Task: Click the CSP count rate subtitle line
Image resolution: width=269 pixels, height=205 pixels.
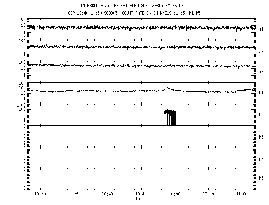Action: coord(132,13)
